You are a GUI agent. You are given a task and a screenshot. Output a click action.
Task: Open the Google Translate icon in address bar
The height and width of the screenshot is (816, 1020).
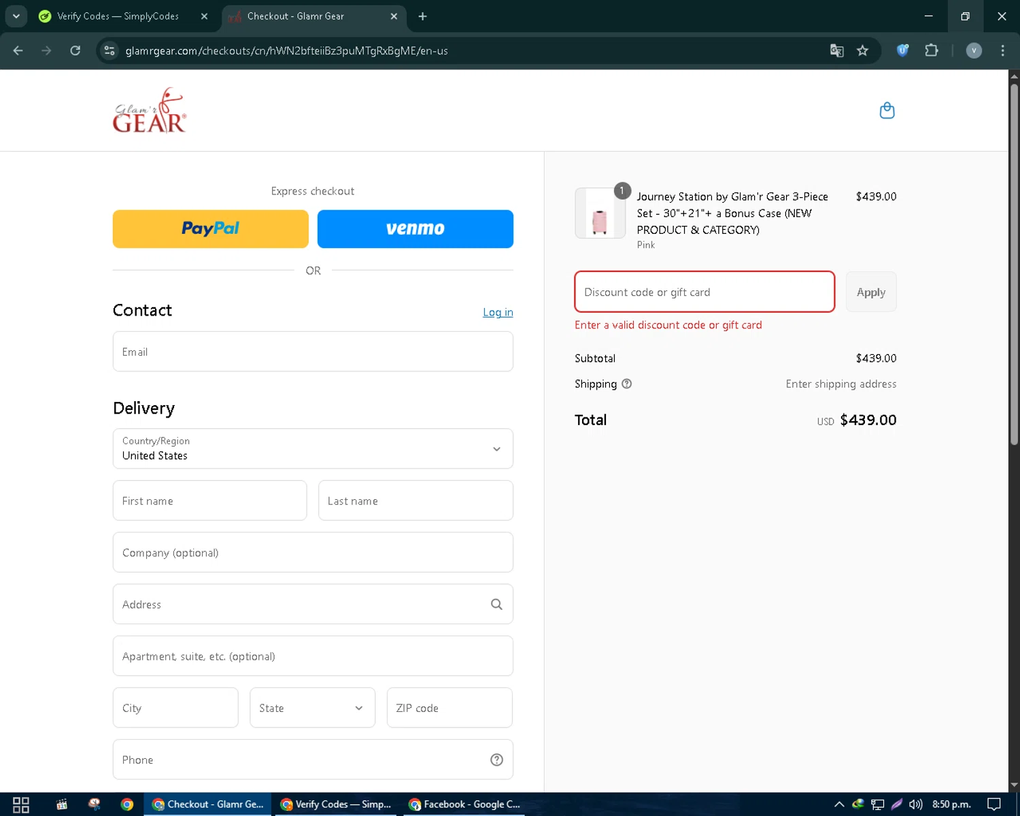[836, 50]
